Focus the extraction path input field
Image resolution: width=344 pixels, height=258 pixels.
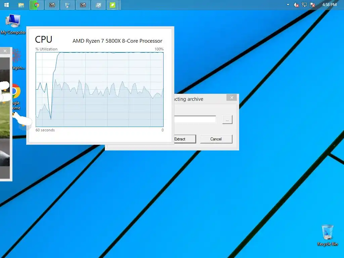(195, 119)
